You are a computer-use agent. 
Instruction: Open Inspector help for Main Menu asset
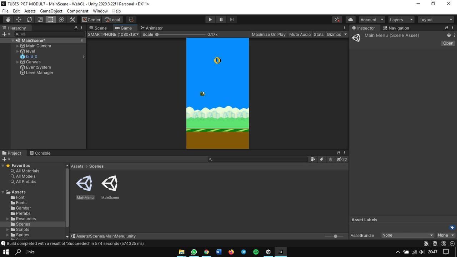(449, 35)
